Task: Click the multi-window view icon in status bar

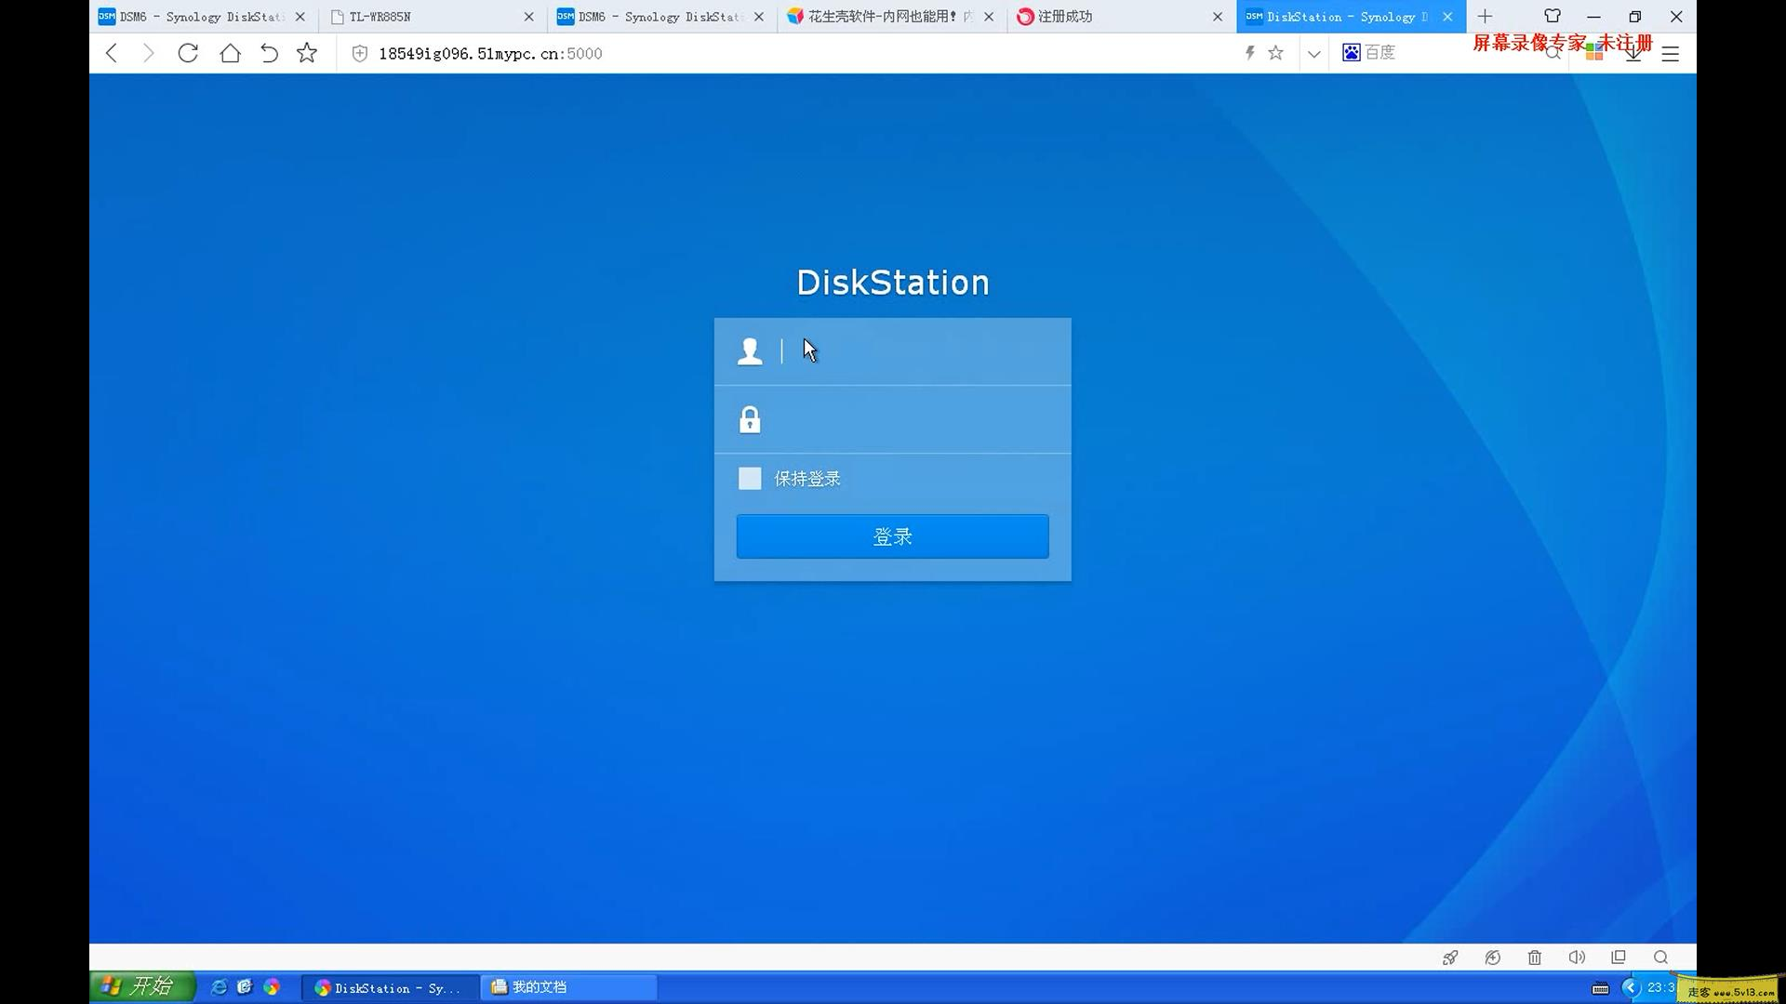Action: 1618,957
